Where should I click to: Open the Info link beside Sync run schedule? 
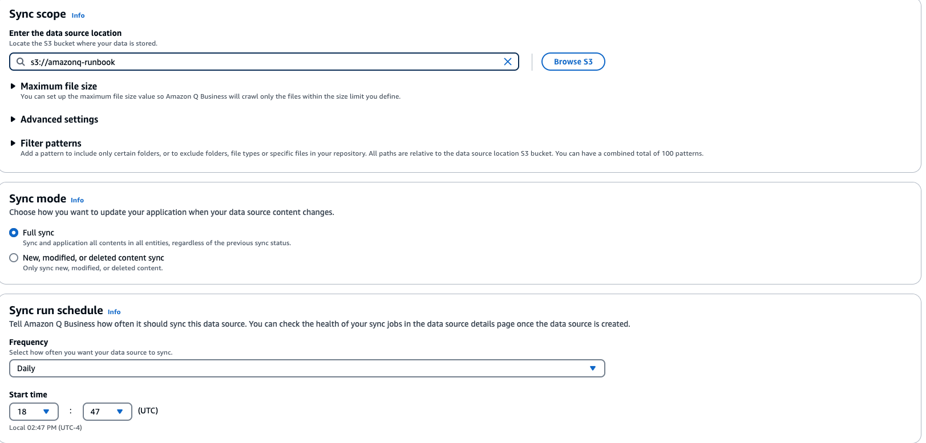point(114,311)
